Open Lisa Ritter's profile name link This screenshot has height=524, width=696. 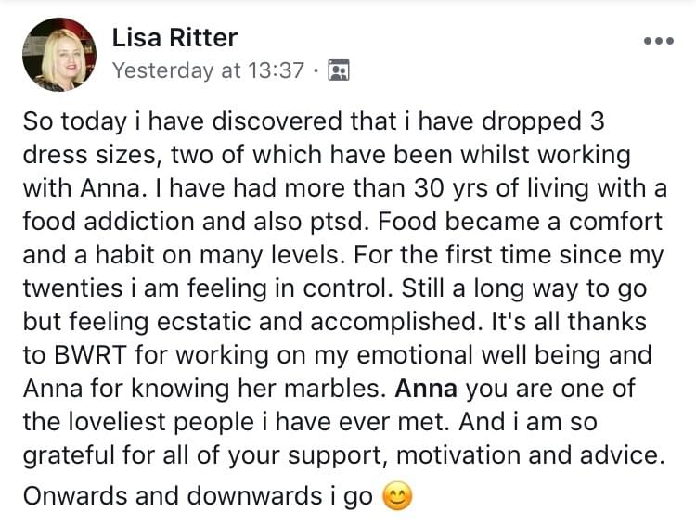(x=174, y=37)
